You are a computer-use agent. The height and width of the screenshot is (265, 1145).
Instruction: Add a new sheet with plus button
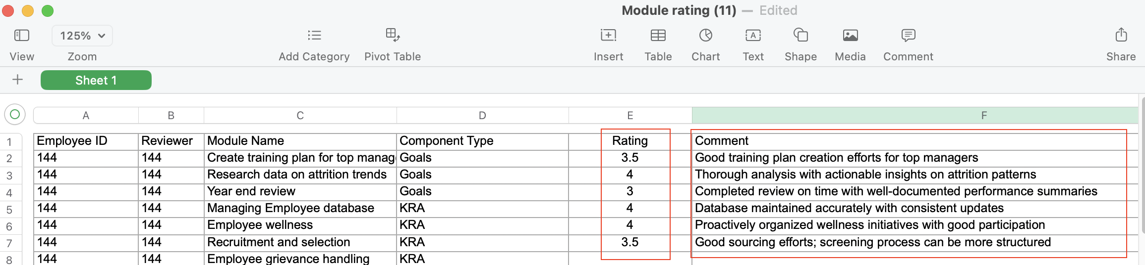17,80
